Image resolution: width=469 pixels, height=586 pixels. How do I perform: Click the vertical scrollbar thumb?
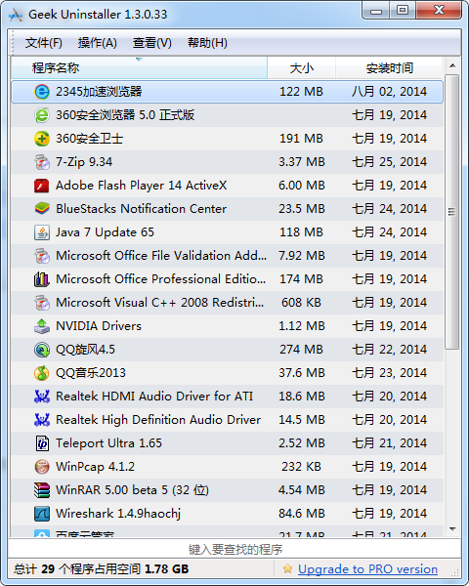click(452, 212)
